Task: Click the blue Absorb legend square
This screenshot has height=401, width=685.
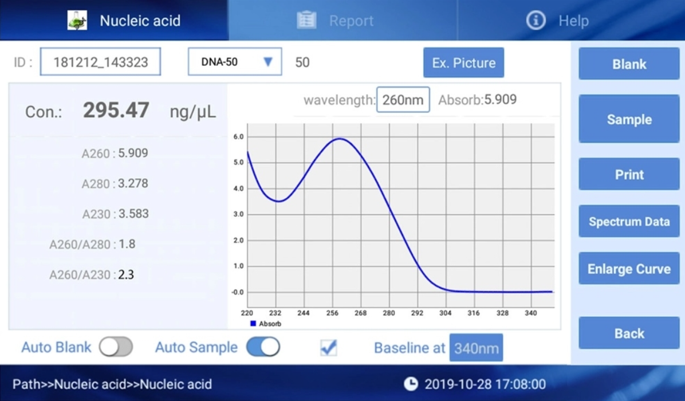Action: 253,324
